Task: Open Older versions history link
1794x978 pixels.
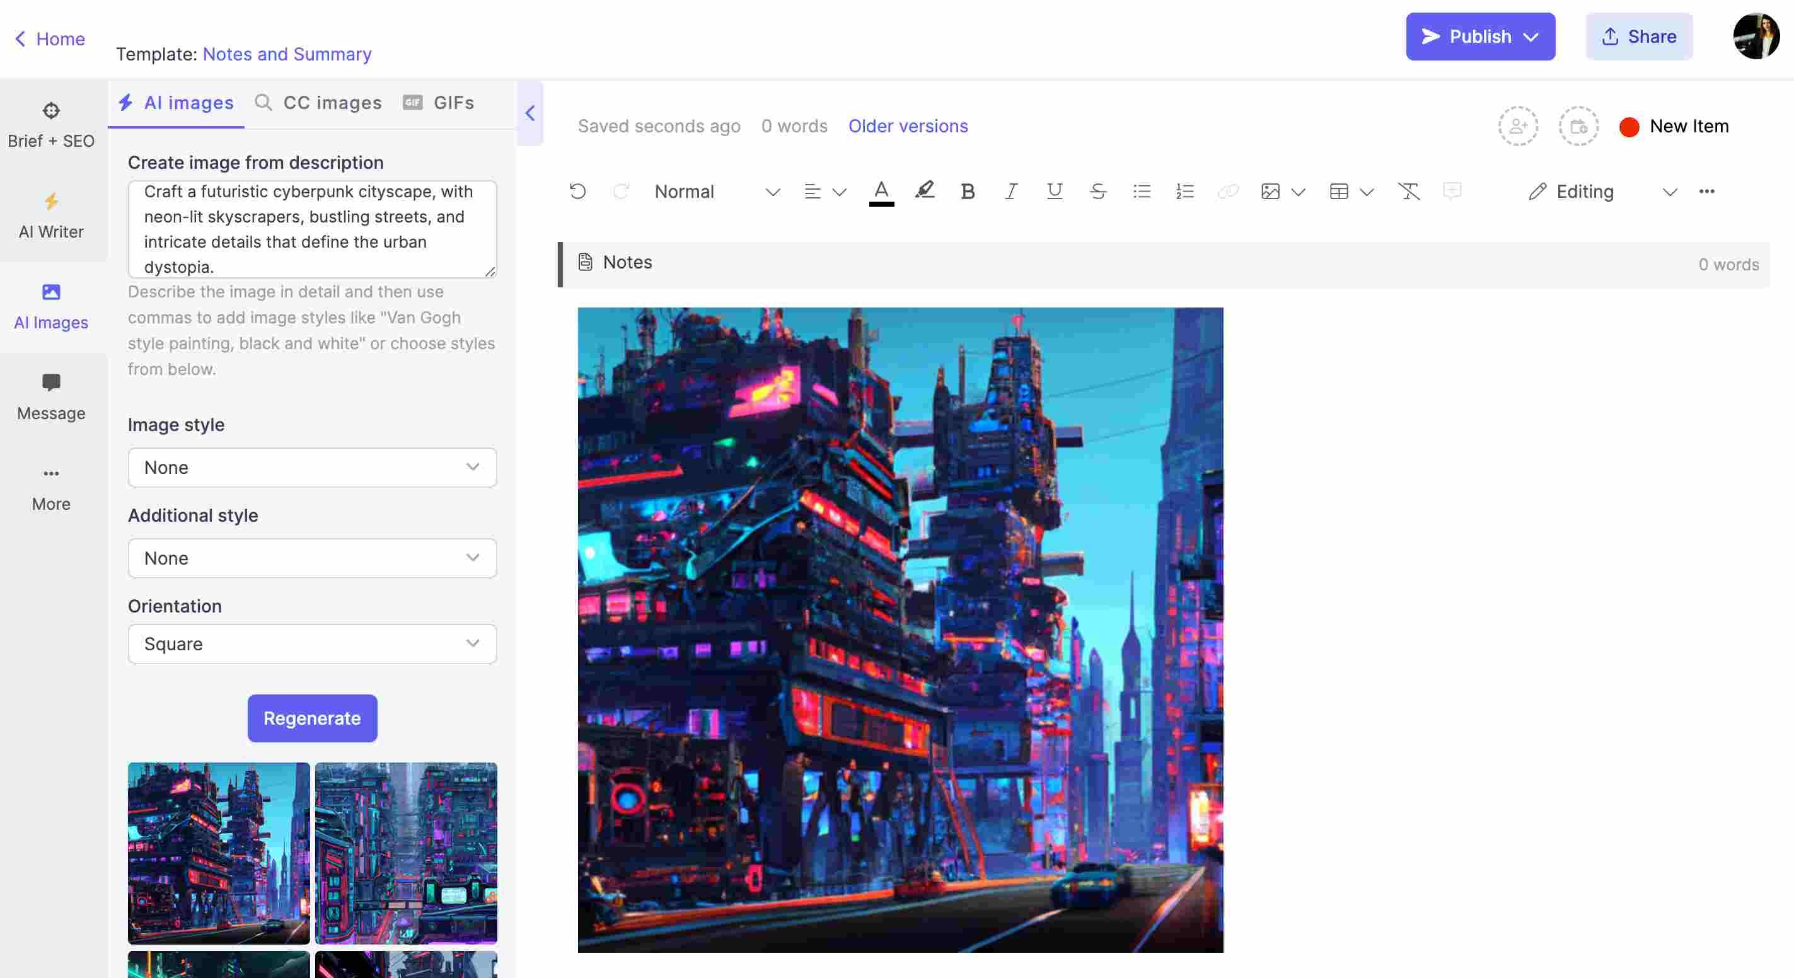Action: pyautogui.click(x=907, y=125)
